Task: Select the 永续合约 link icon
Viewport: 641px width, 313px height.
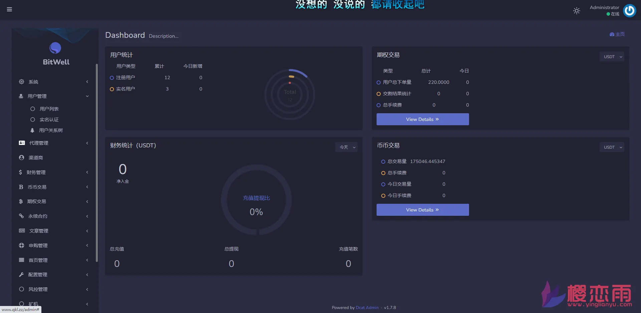Action: [x=21, y=216]
